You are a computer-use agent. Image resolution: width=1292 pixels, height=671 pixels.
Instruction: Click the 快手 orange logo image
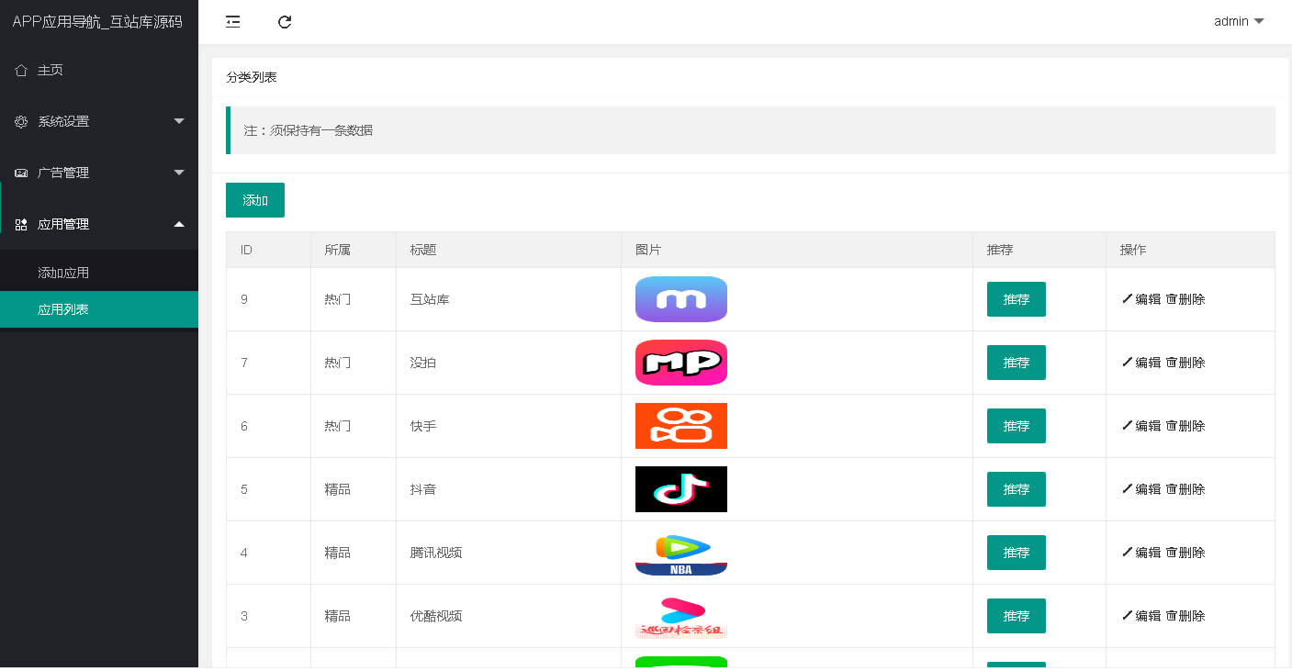pos(681,426)
